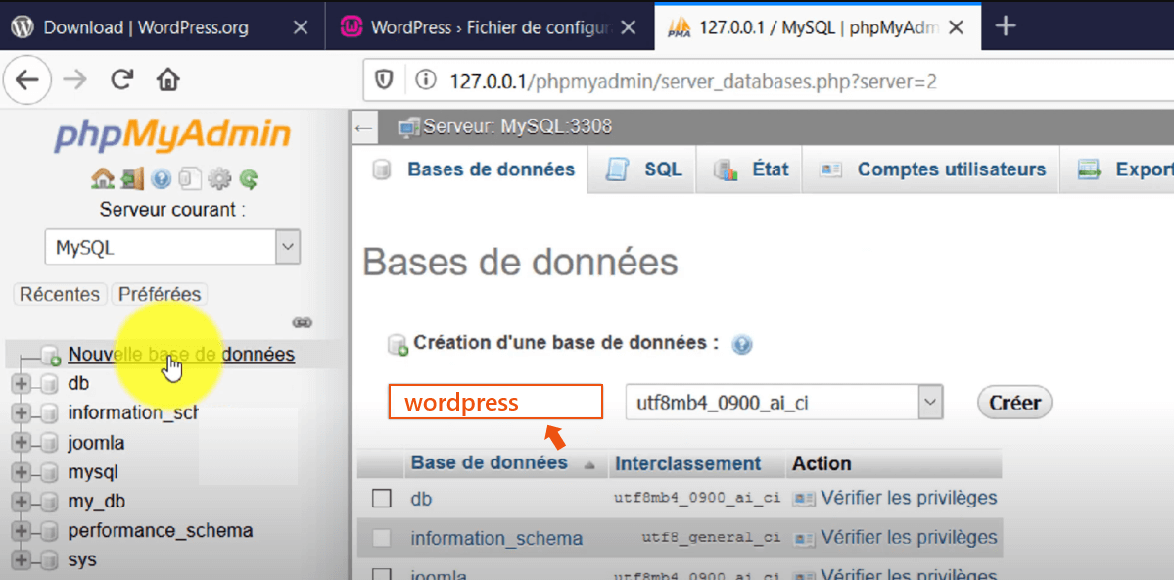Screen dimensions: 1174x580
Task: Switch to WordPress Fichier de configuration tab
Action: (x=479, y=27)
